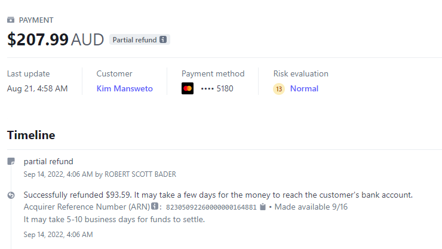The width and height of the screenshot is (442, 249).
Task: Click the Aug 21, 4:58 AM last update
Action: 37,88
